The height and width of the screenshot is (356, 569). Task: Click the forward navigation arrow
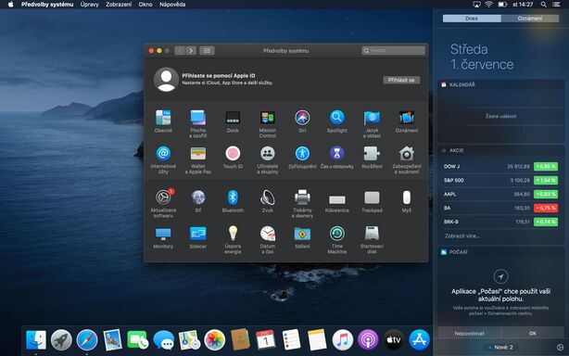click(x=191, y=50)
